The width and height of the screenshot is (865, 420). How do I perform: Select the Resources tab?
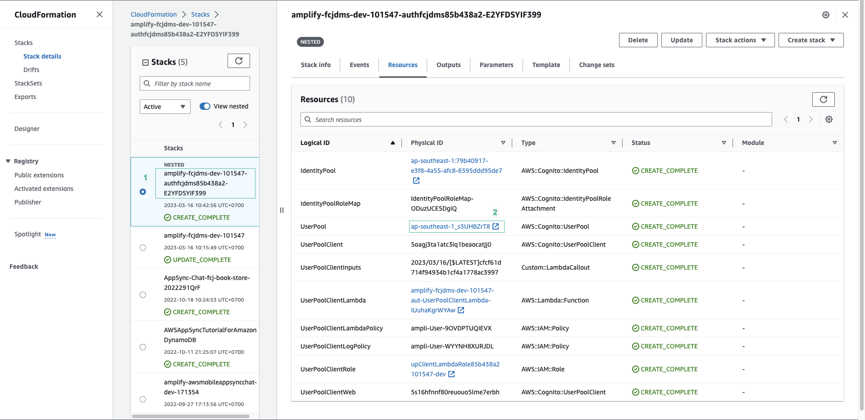[403, 65]
